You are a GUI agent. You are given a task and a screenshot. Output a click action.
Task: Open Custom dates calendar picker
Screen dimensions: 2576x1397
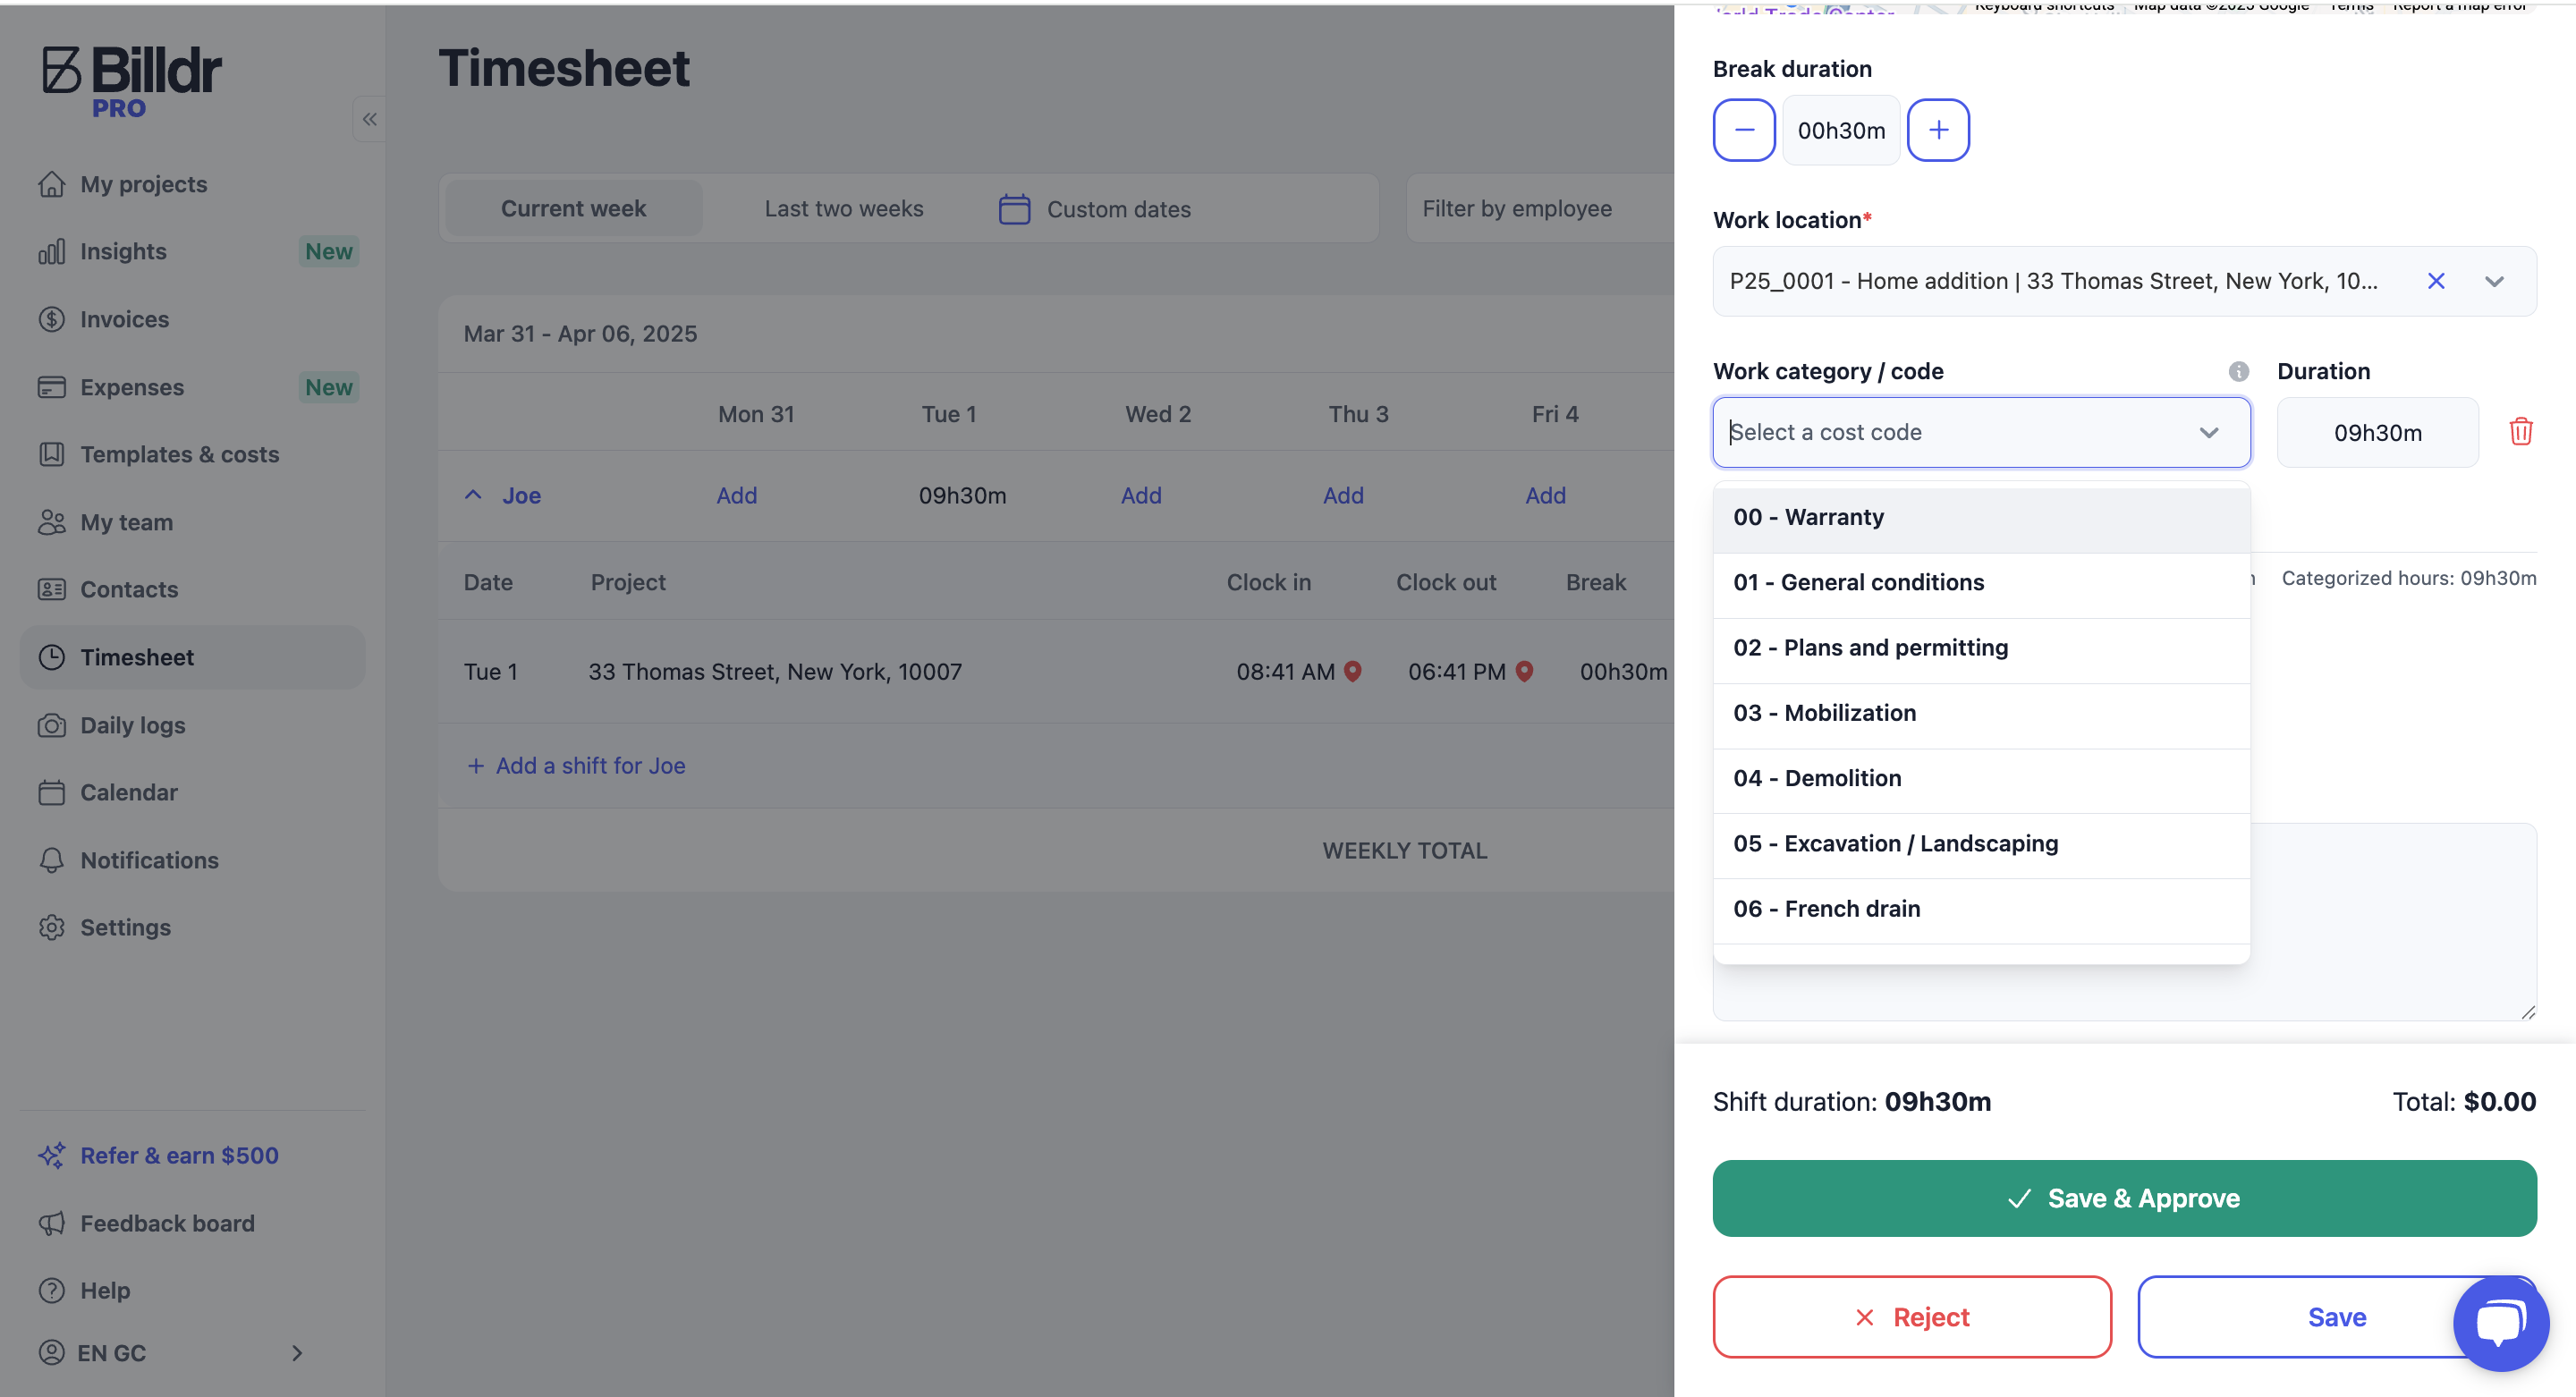pos(1095,209)
